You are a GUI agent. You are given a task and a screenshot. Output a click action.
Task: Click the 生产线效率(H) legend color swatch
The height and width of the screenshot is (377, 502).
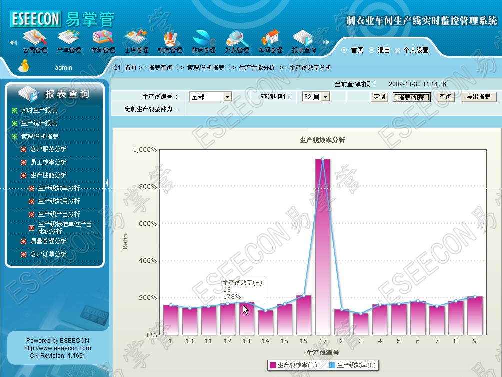pos(272,365)
